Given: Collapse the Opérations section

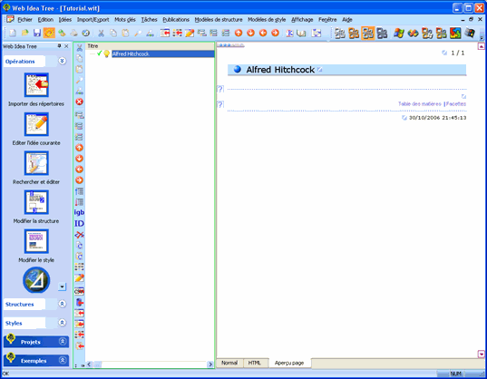Looking at the screenshot, I should point(62,61).
